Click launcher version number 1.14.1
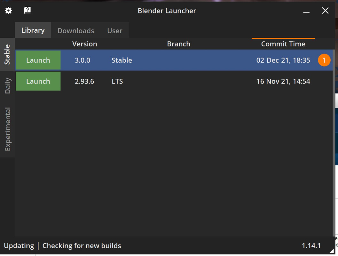Screen dimensions: 338x256 311,246
